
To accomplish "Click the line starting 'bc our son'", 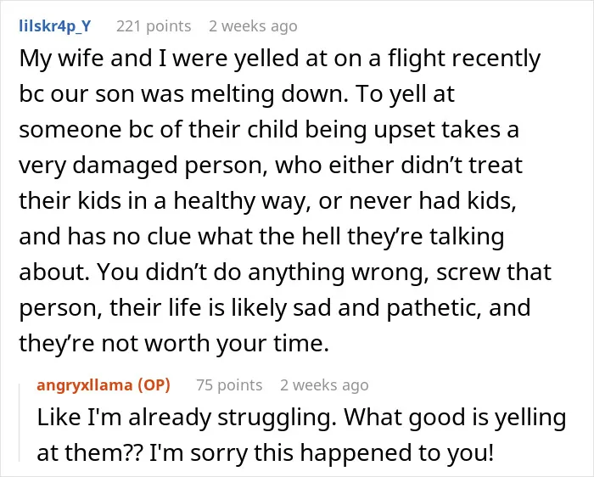I will (237, 95).
